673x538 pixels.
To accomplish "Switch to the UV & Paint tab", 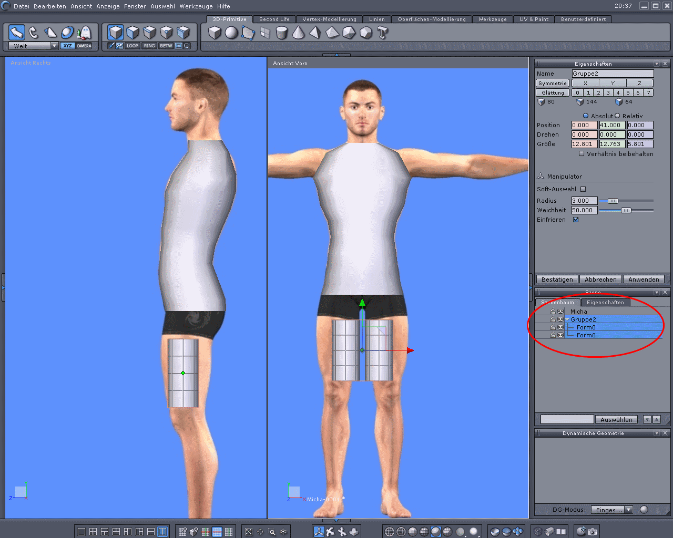I will click(534, 19).
